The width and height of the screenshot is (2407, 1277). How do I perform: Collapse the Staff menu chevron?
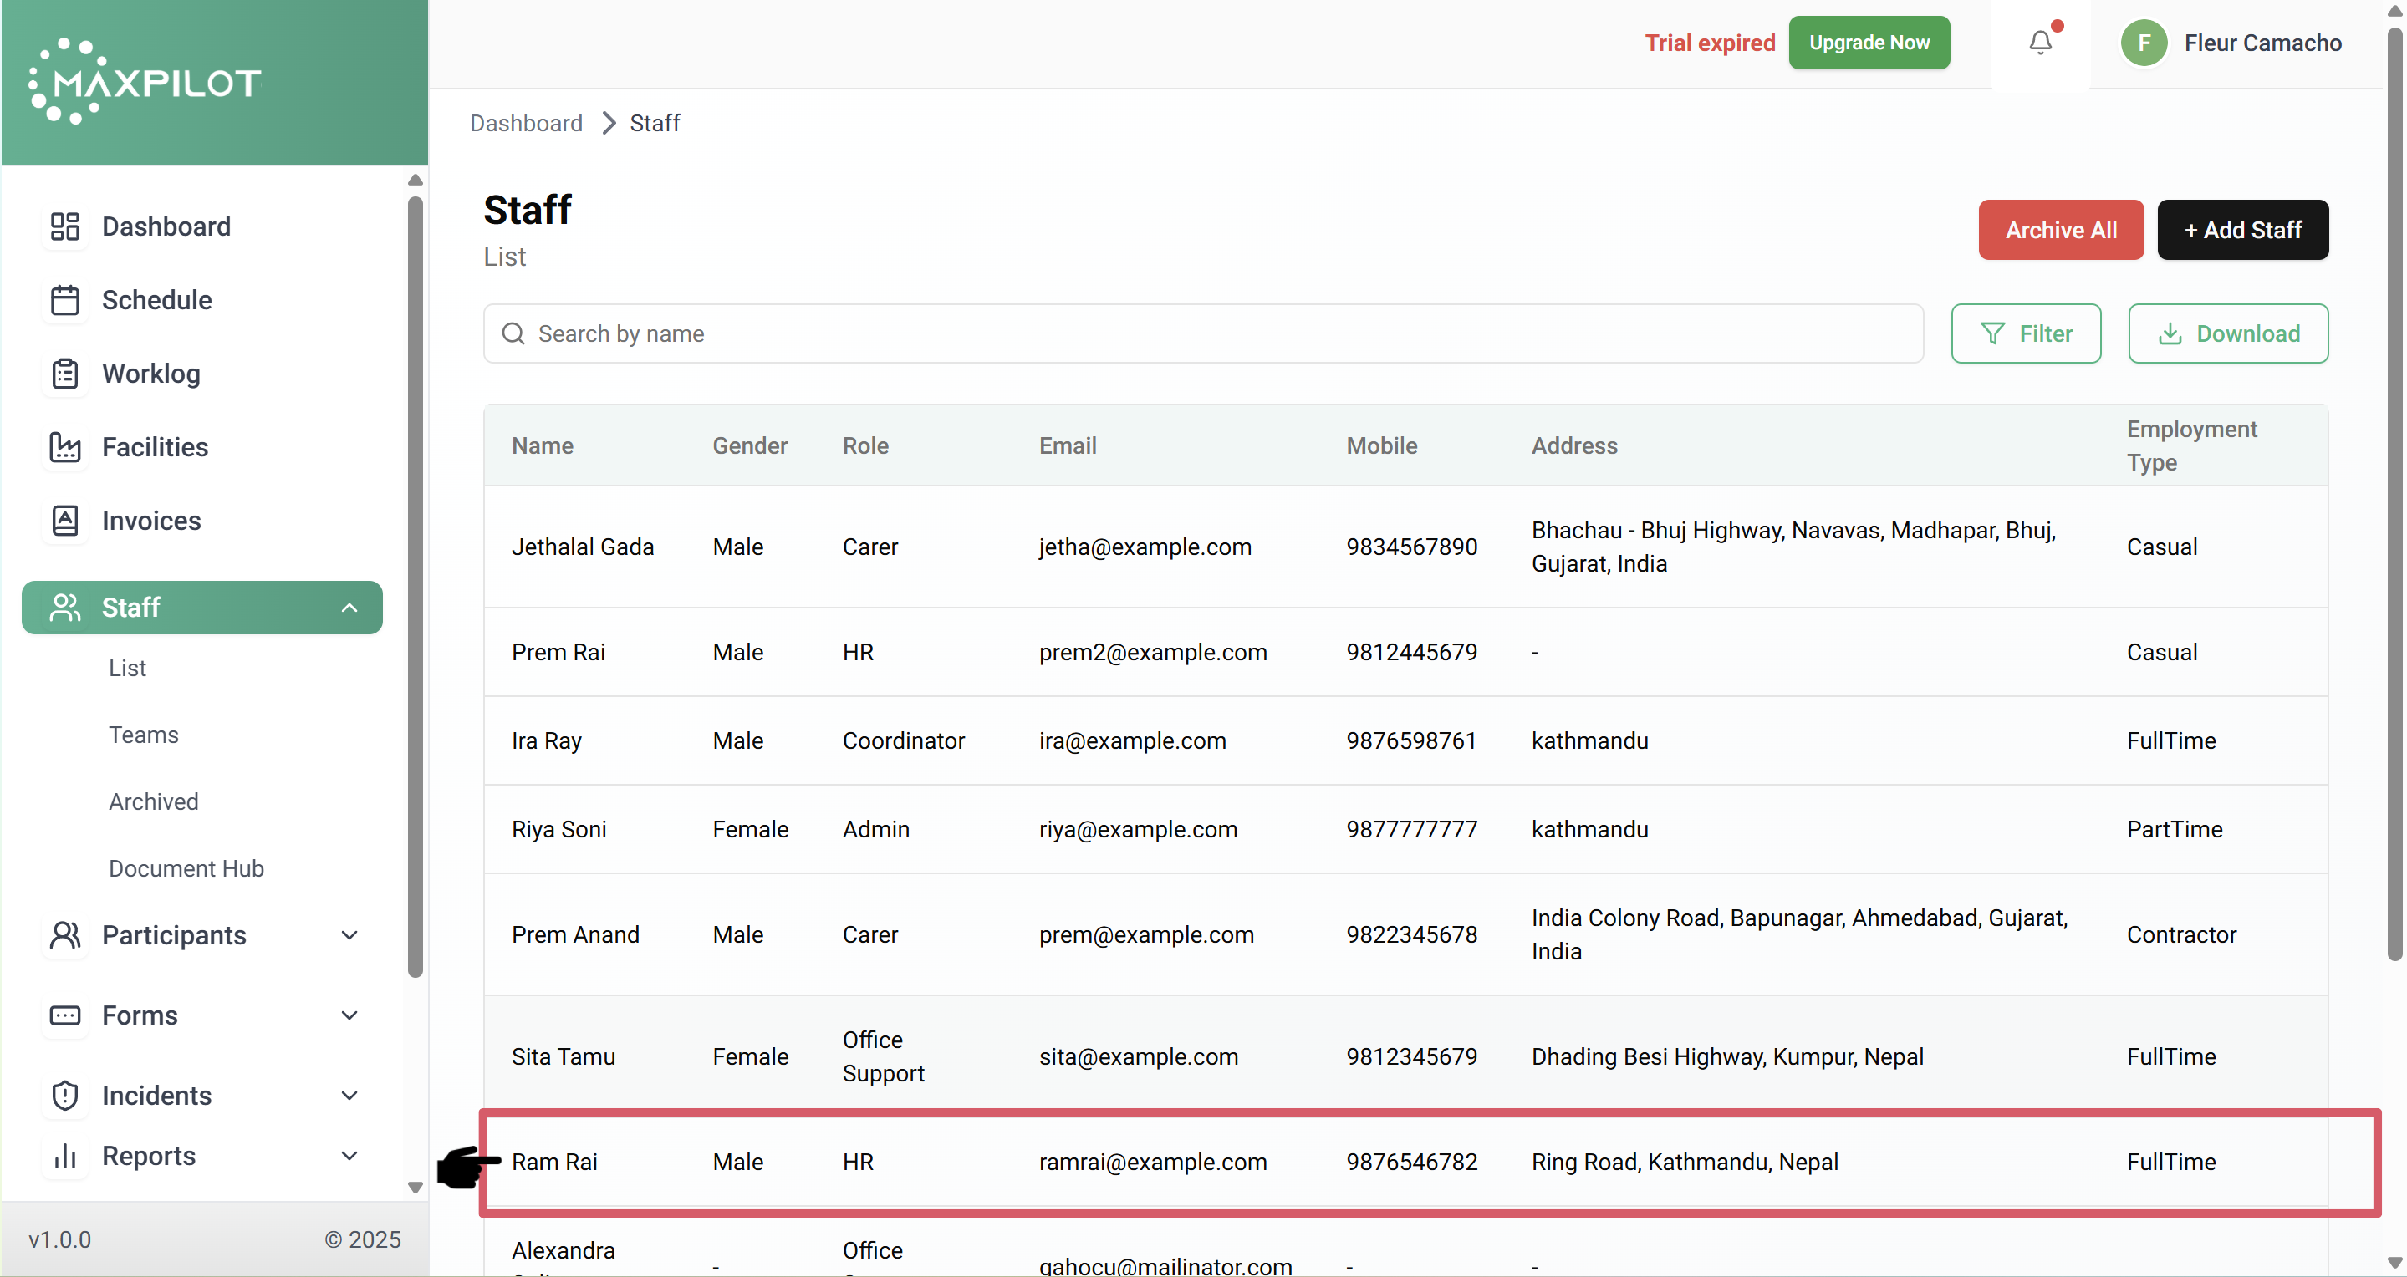(349, 608)
